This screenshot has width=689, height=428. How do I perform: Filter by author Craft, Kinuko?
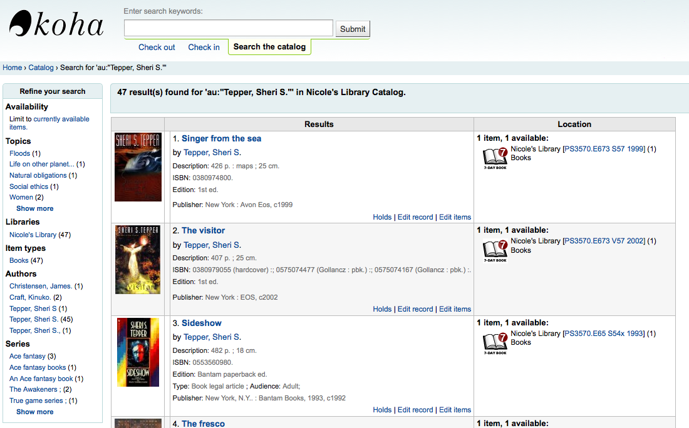click(x=30, y=297)
